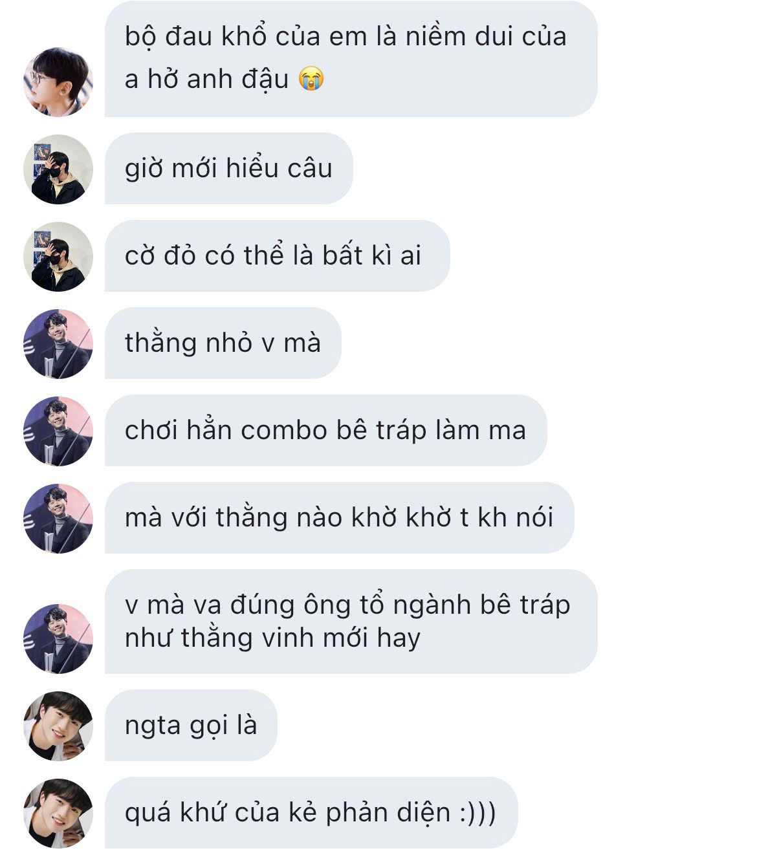Tap the crying emoji in first message
The height and width of the screenshot is (855, 757).
pyautogui.click(x=311, y=80)
